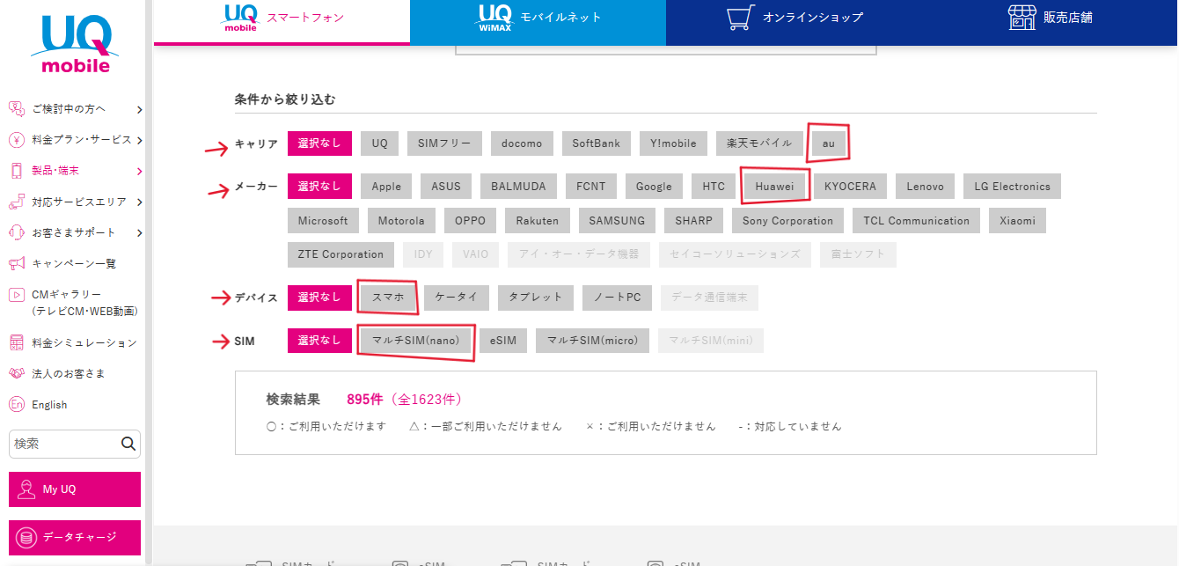Viewport: 1179px width, 566px height.
Task: Click the store building icon
Action: (1022, 18)
